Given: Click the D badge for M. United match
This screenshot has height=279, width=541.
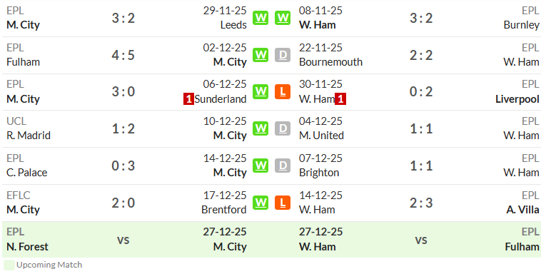Looking at the screenshot, I should pyautogui.click(x=283, y=128).
